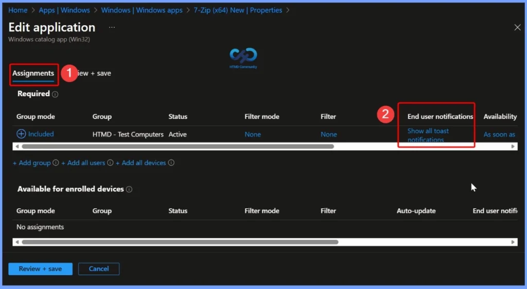Open Show all toast notifications setting
527x289 pixels.
428,135
